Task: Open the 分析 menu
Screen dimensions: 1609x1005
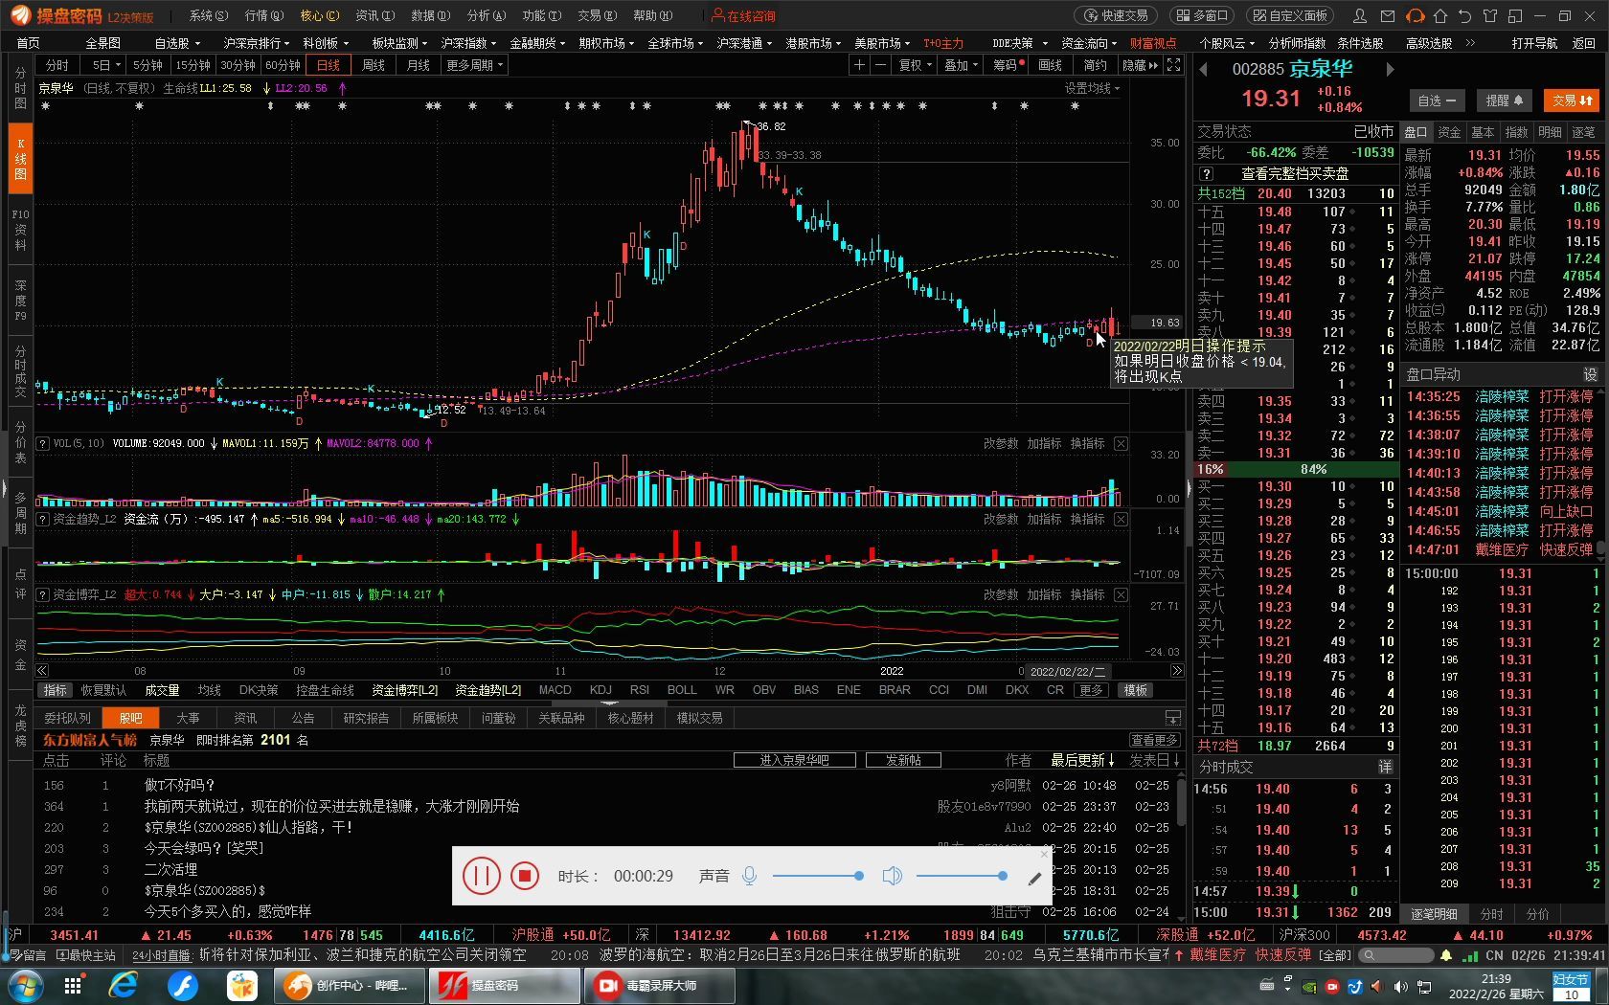Action: coord(486,16)
